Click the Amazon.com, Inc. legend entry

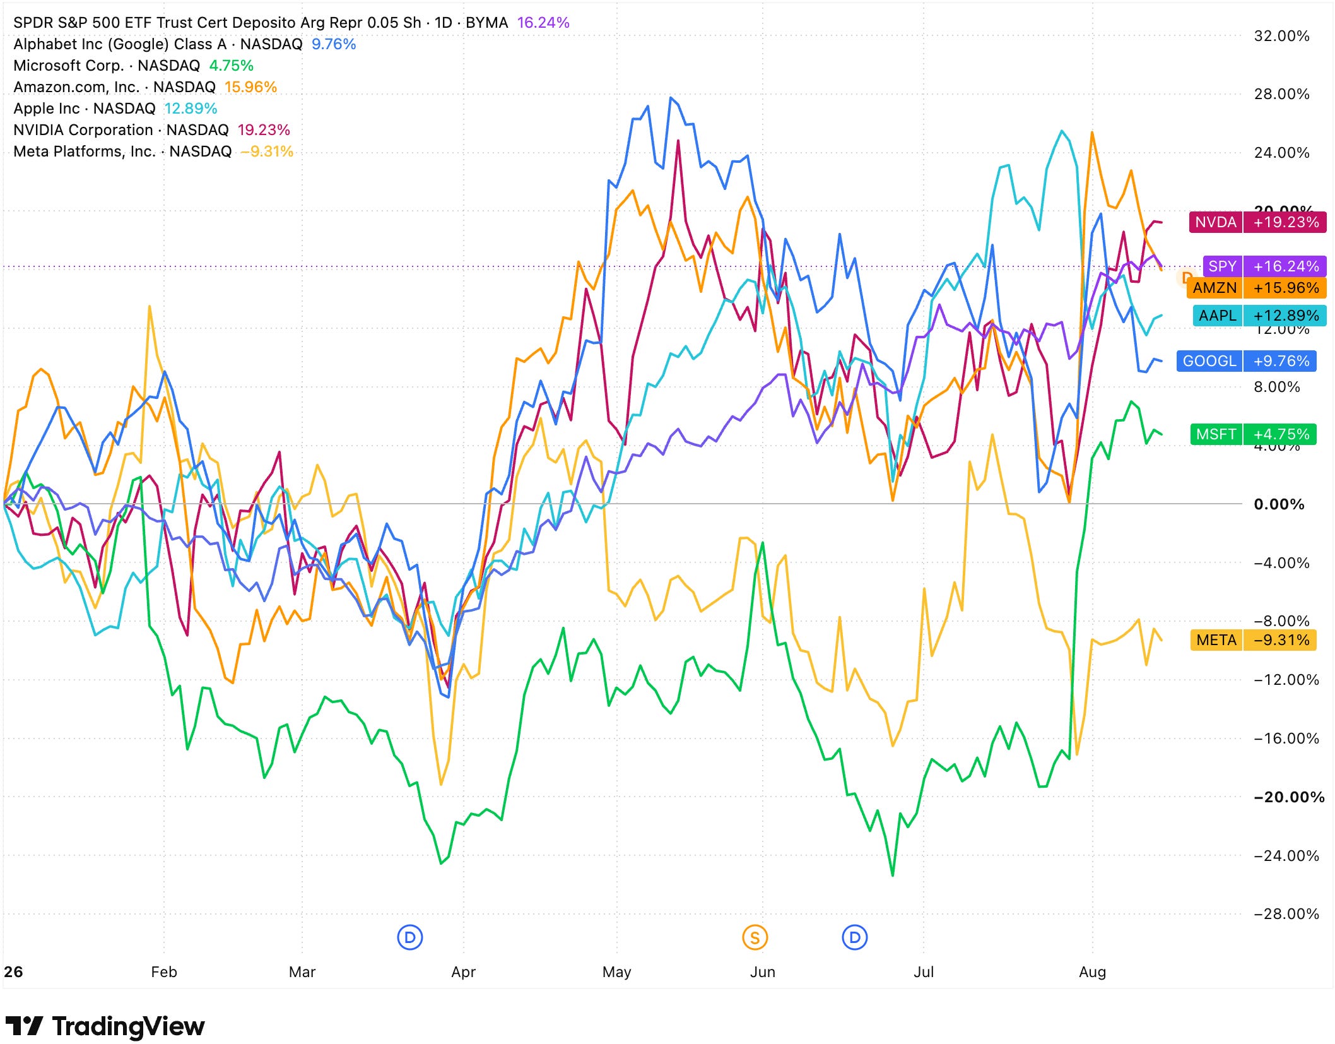(114, 87)
